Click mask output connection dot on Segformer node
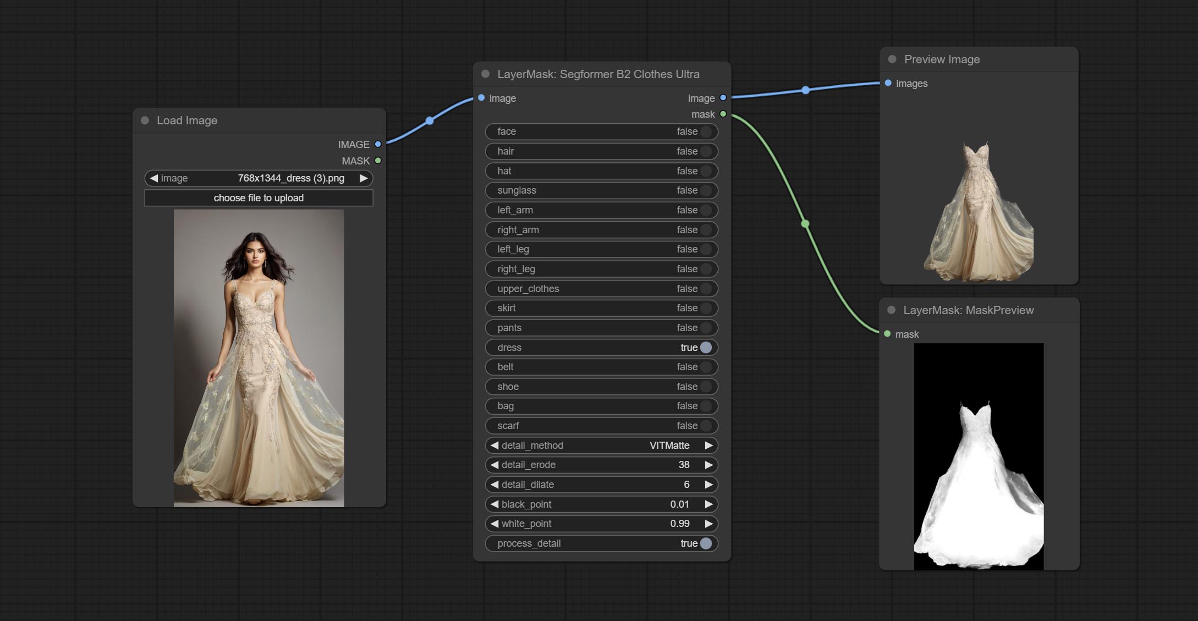The width and height of the screenshot is (1198, 621). [722, 113]
